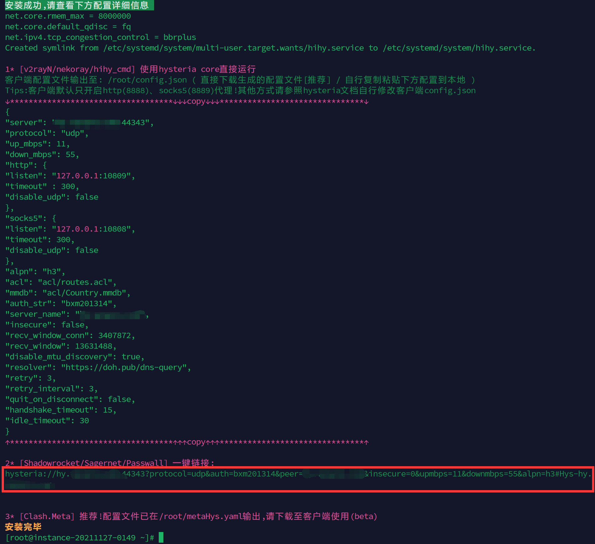The width and height of the screenshot is (595, 544).
Task: Click the '2* [Shadowrocket/Sagernet/Passwall]' heading
Action: pos(110,463)
